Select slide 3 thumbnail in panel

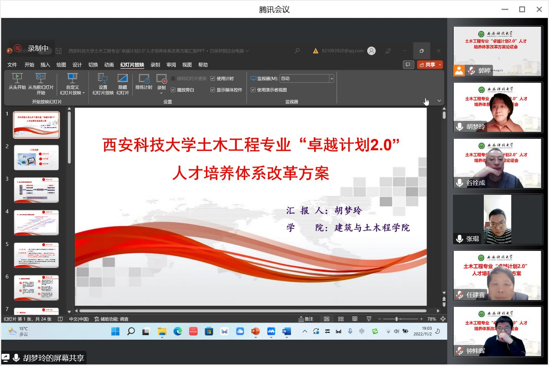[x=37, y=190]
